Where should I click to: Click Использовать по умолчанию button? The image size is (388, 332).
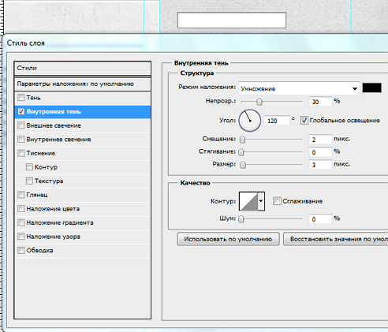pos(228,239)
